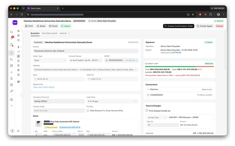Click the Coupon Code input field
Image resolution: width=235 pixels, height=146 pixels.
[59, 111]
